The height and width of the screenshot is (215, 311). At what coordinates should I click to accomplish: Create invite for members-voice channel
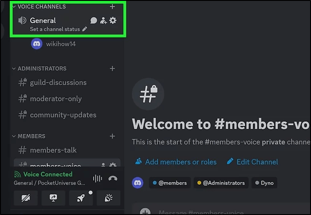(103, 165)
